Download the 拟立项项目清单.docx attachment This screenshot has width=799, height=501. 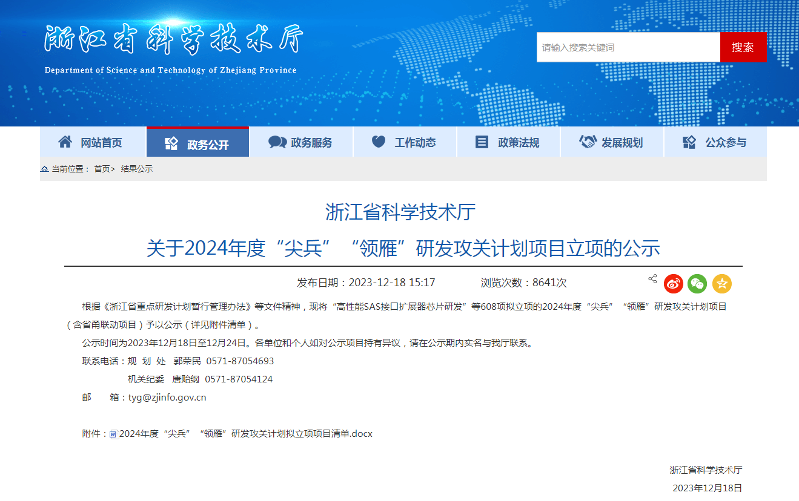[x=245, y=434]
